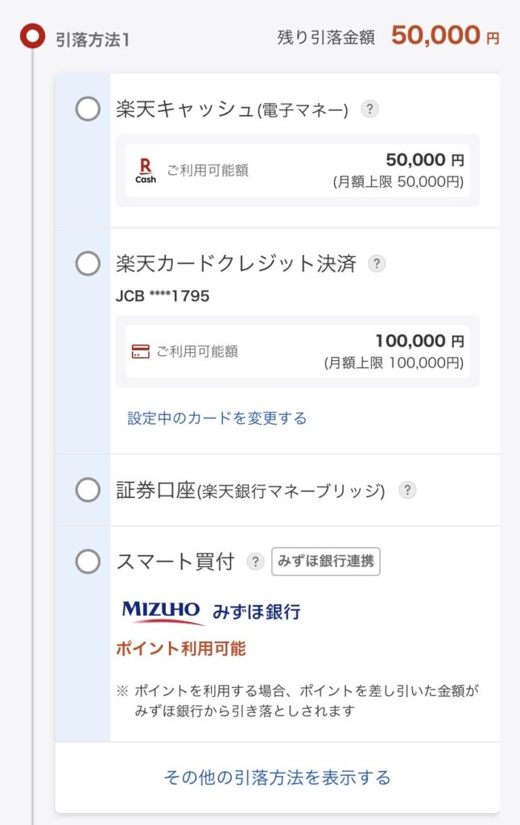520x825 pixels.
Task: Expand その他の引落方法を表示する
Action: click(277, 777)
